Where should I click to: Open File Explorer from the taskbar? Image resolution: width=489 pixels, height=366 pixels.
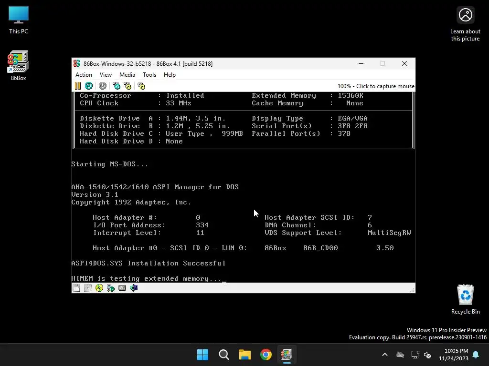[245, 355]
